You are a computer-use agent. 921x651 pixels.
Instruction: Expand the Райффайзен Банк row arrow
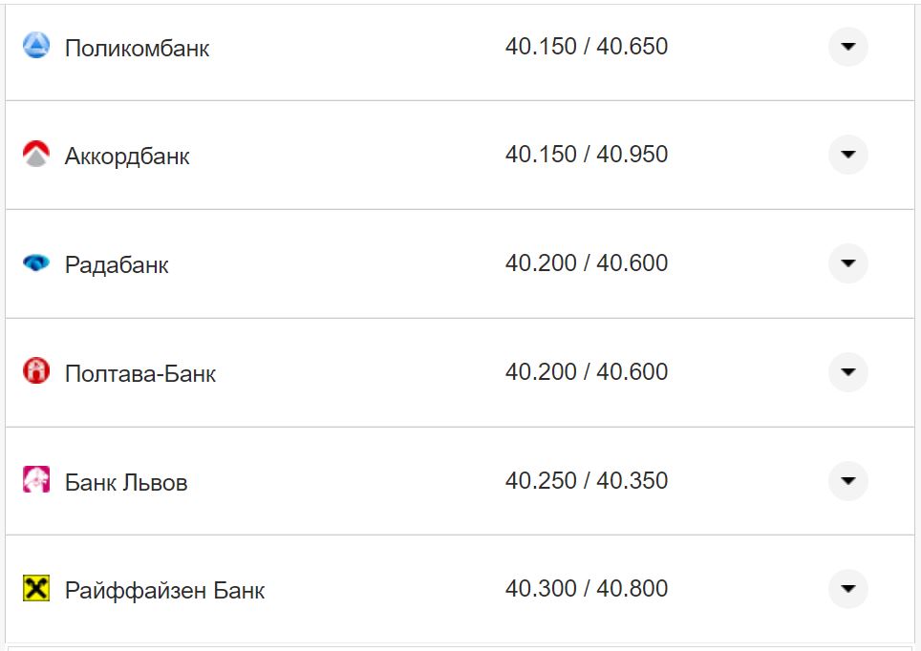(847, 589)
